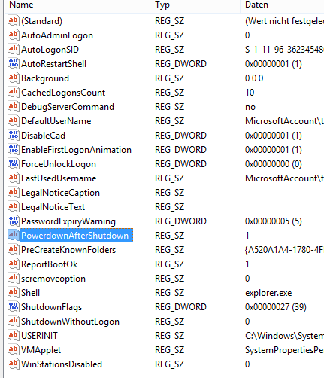Select the ShutdownWithoutLogon entry name
324x378 pixels.
click(71, 322)
